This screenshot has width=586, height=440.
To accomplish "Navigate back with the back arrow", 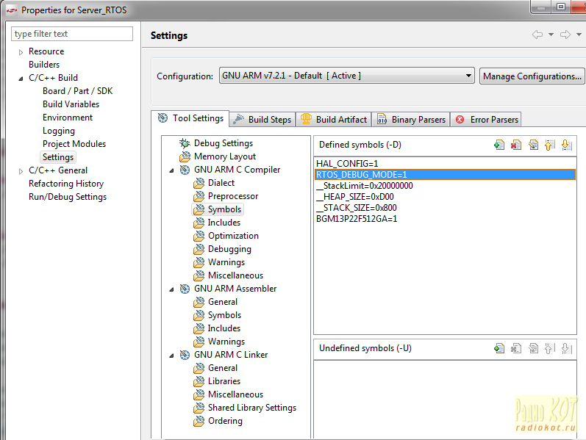I will pyautogui.click(x=537, y=35).
